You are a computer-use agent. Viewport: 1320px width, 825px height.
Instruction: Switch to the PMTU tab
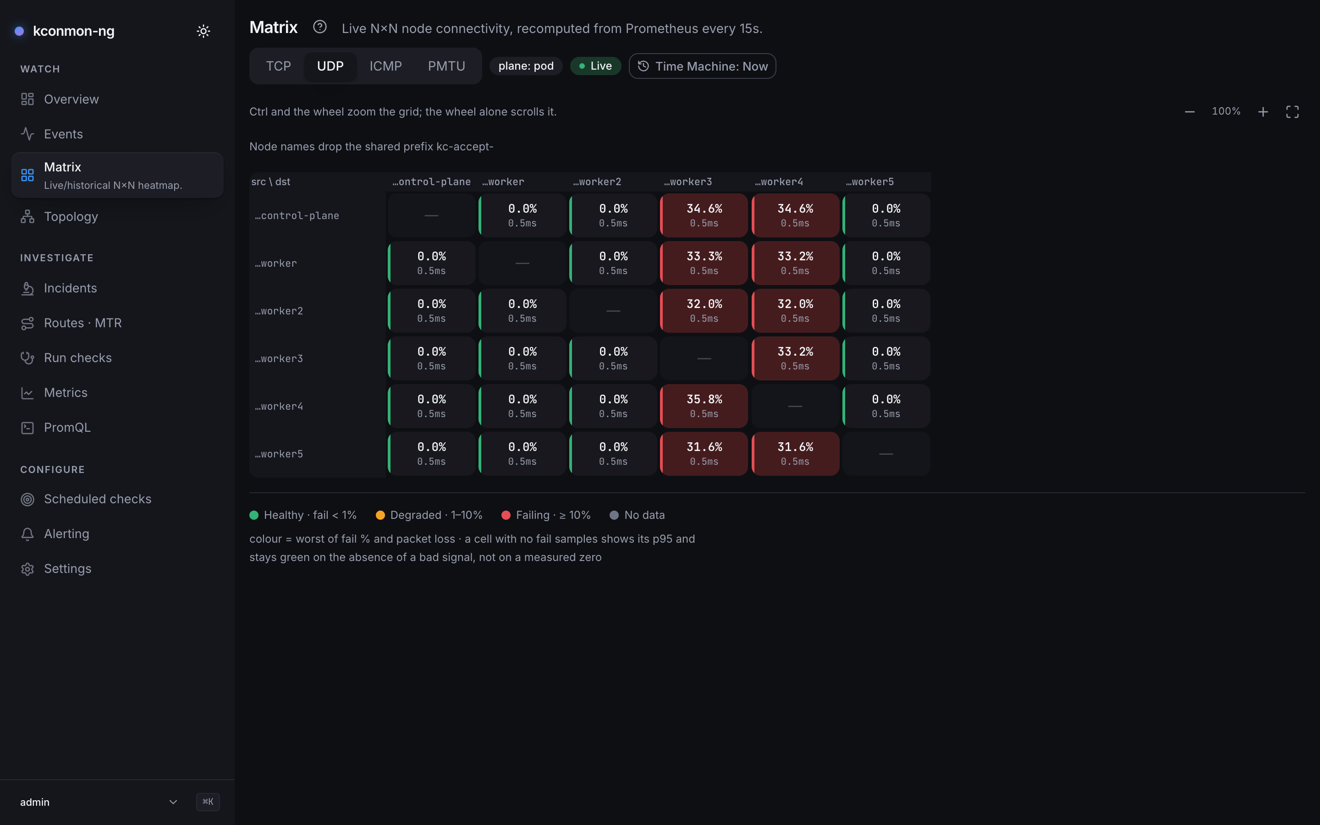click(x=446, y=66)
